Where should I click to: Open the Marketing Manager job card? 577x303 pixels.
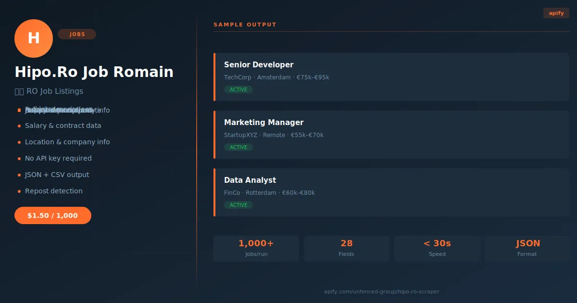pyautogui.click(x=391, y=135)
